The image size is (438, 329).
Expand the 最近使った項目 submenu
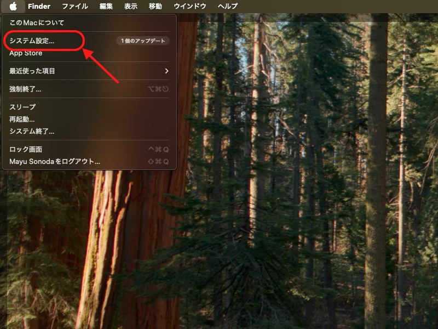pyautogui.click(x=33, y=70)
